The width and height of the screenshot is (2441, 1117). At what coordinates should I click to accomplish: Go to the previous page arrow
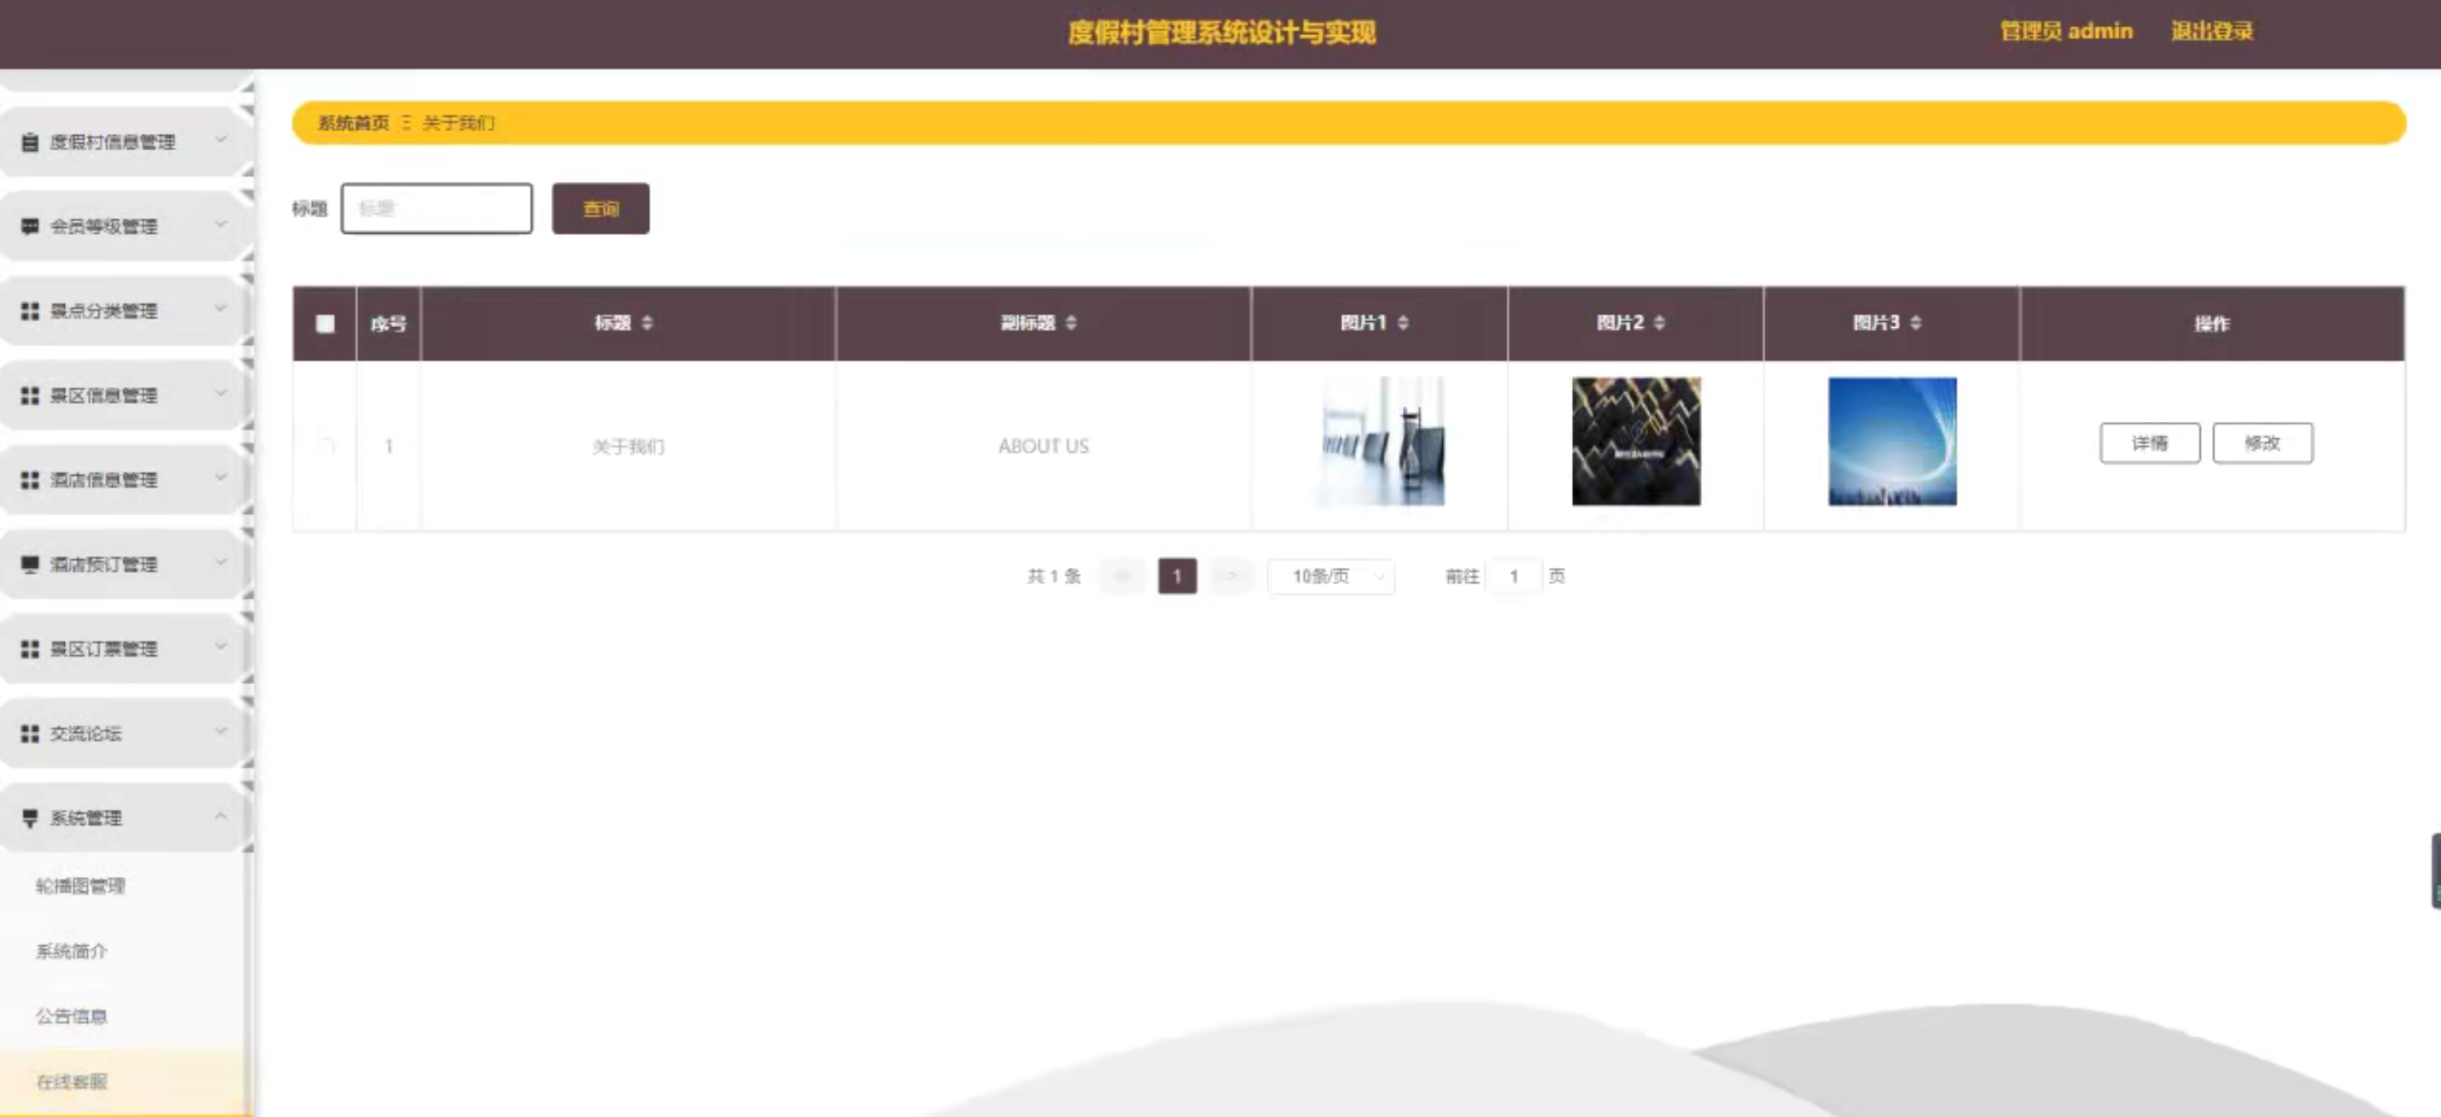coord(1123,576)
